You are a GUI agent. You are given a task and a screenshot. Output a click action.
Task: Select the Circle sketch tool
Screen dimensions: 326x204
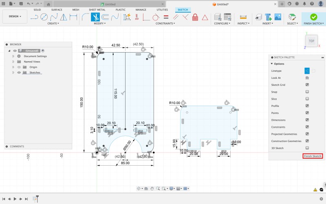coord(44,17)
